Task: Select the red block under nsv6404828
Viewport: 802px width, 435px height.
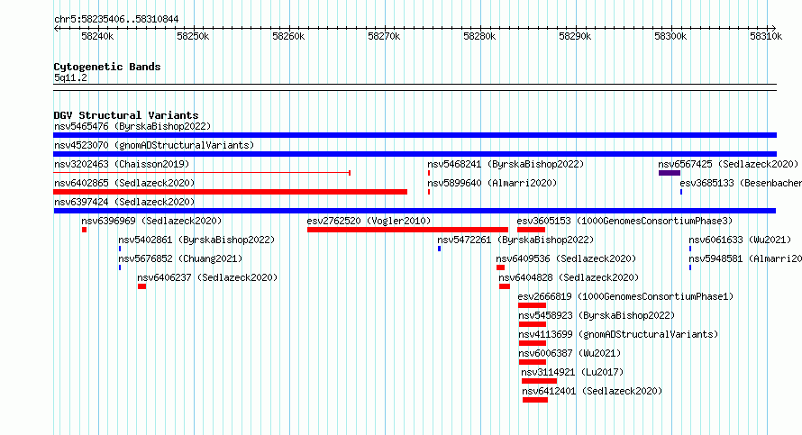Action: tap(505, 286)
